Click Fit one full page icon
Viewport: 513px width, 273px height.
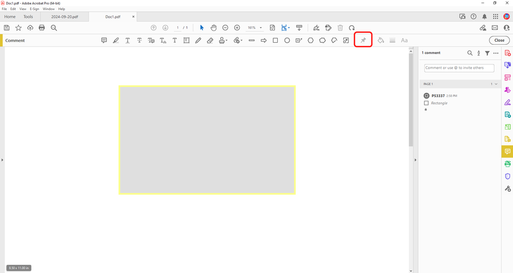click(272, 28)
